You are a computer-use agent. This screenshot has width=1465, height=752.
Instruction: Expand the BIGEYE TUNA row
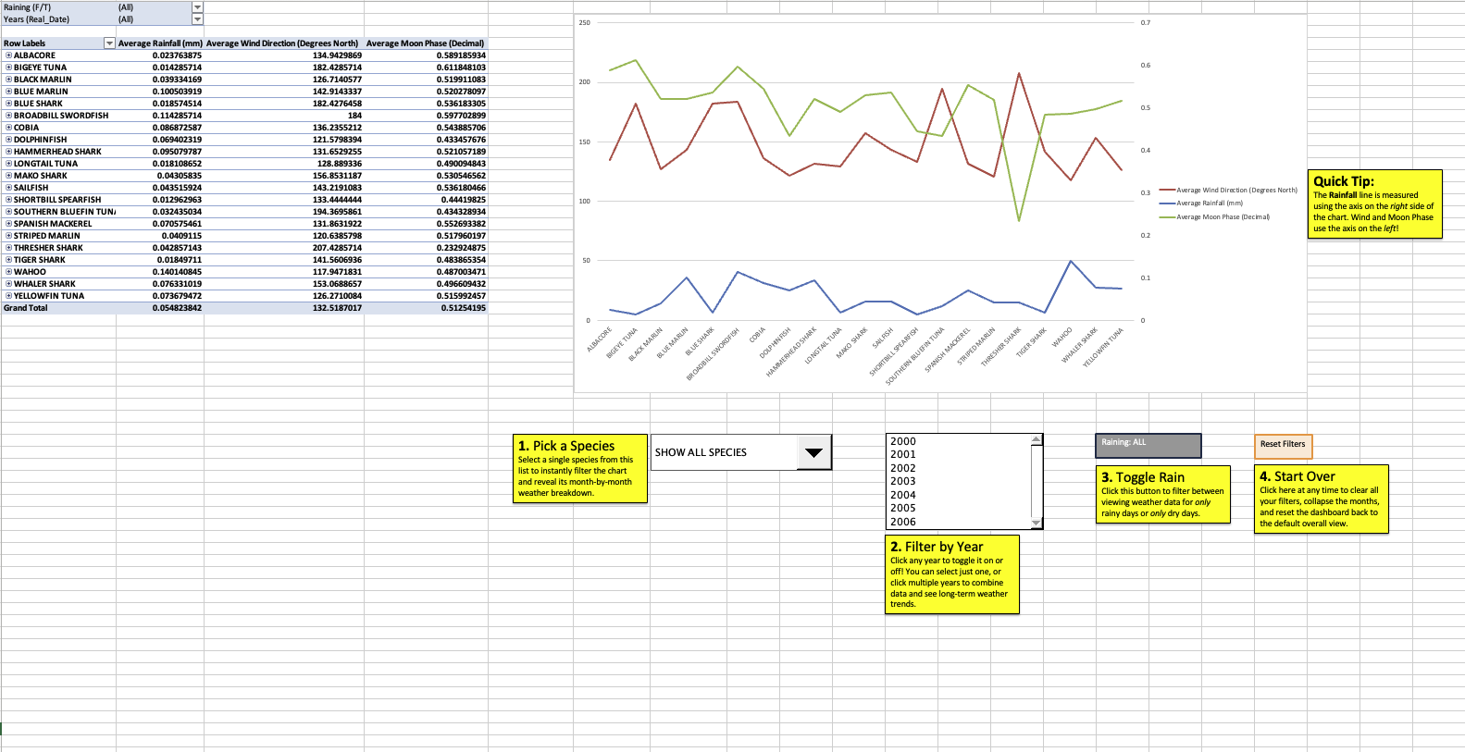pos(8,68)
